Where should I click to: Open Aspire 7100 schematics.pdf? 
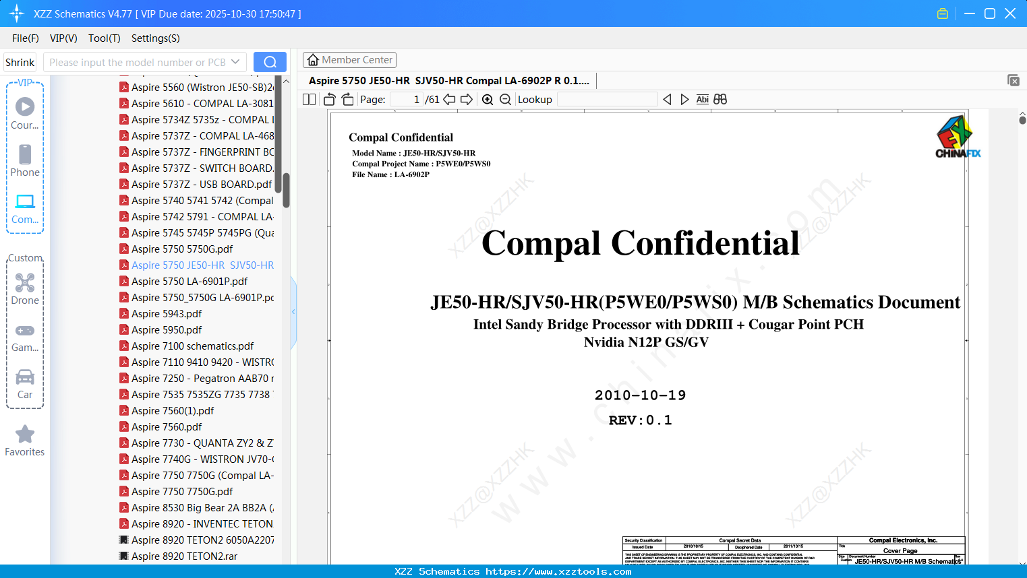click(187, 346)
